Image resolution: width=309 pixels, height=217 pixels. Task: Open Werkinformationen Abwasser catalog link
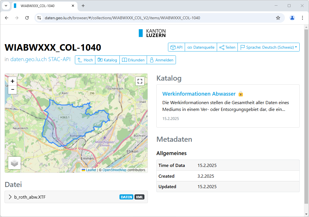point(199,94)
